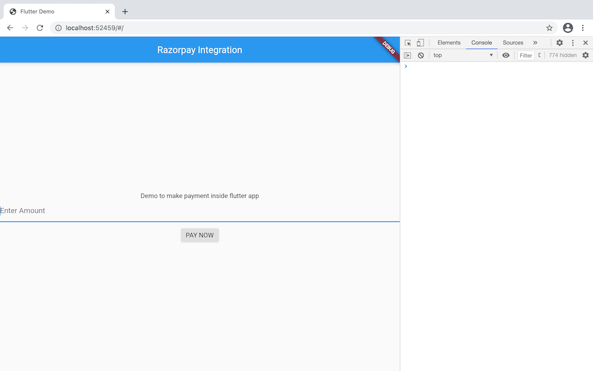Go forward using the browser forward arrow

[x=25, y=28]
